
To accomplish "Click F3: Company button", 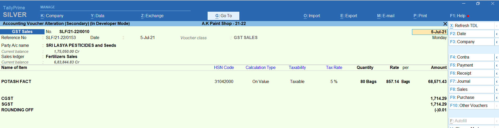I will pyautogui.click(x=471, y=42).
